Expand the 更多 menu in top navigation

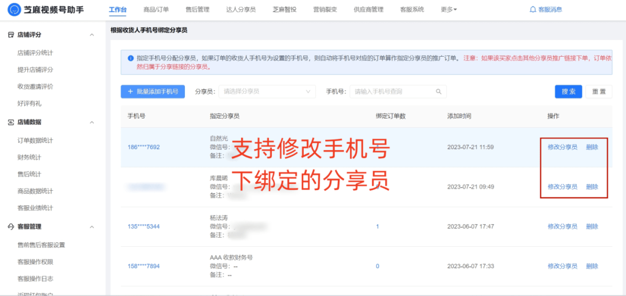(449, 10)
